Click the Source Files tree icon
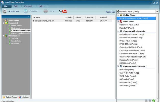The height and width of the screenshot is (102, 160). (6, 21)
